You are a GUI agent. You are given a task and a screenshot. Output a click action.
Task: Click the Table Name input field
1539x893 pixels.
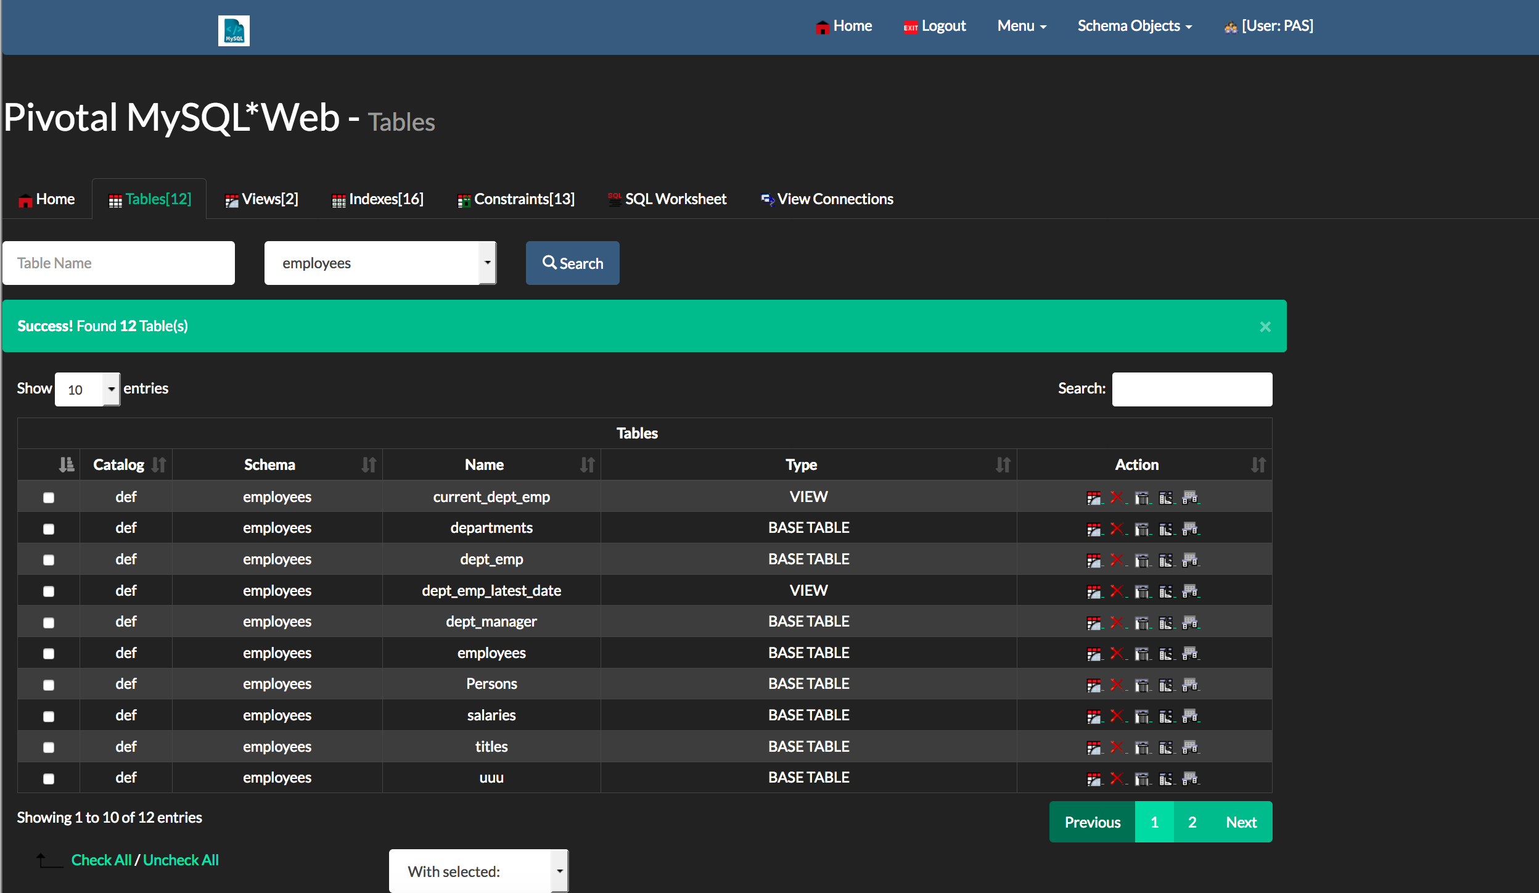[x=118, y=263]
